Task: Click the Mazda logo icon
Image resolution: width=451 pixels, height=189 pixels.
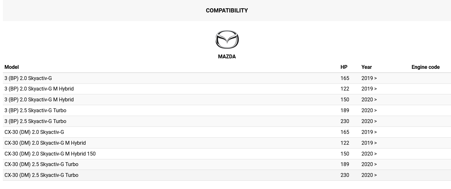Action: [x=227, y=39]
